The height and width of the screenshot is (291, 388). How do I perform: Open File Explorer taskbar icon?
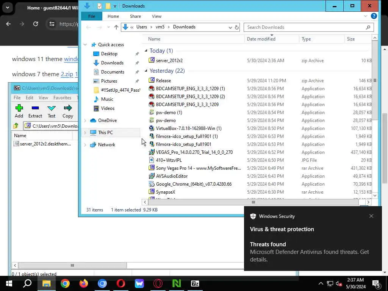46,283
